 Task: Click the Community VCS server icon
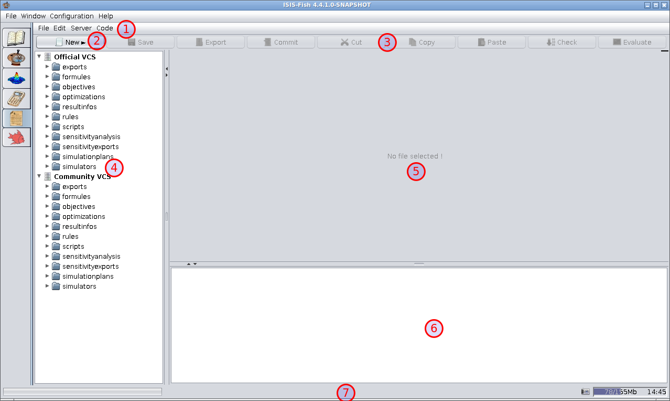48,176
